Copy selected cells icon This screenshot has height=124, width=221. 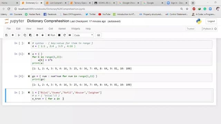(25, 35)
